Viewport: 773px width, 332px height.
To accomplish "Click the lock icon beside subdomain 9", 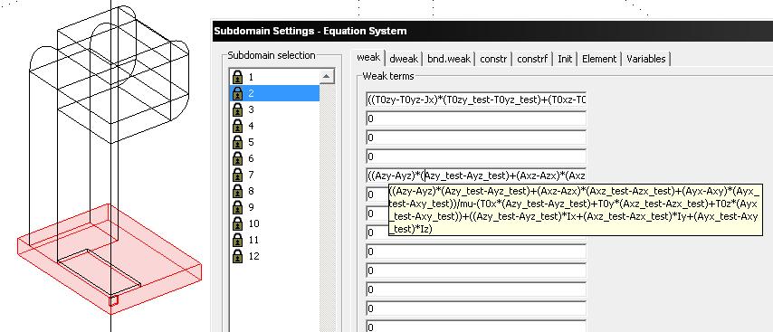I will coord(238,207).
